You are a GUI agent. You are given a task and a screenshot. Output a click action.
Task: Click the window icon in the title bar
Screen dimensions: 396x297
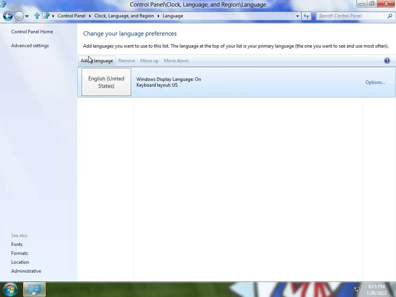pos(3,4)
